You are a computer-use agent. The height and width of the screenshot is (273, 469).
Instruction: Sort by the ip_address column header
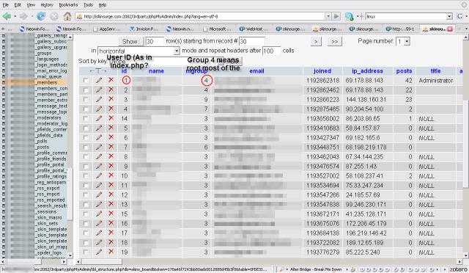tap(367, 71)
